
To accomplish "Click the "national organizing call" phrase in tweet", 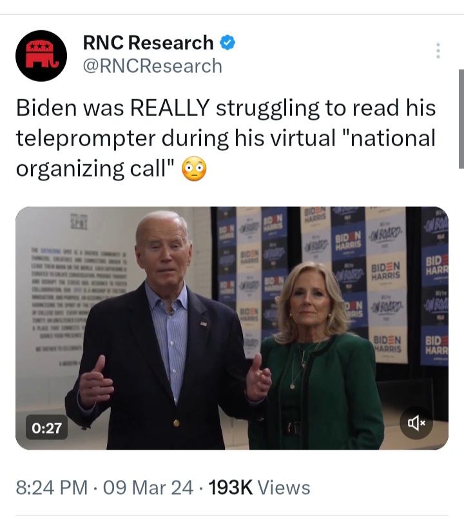I will (x=226, y=153).
